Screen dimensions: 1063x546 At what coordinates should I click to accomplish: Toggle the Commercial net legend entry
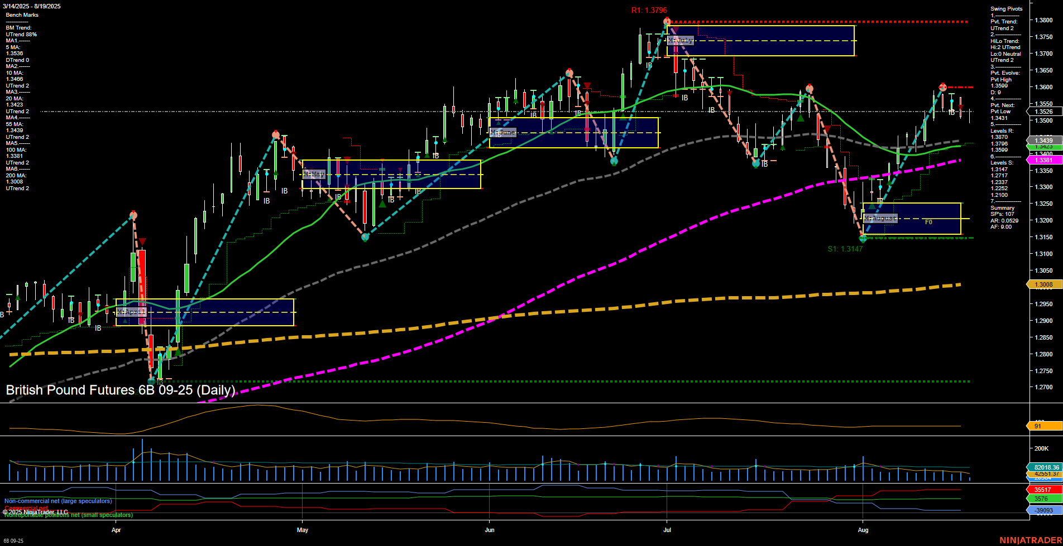(x=26, y=508)
